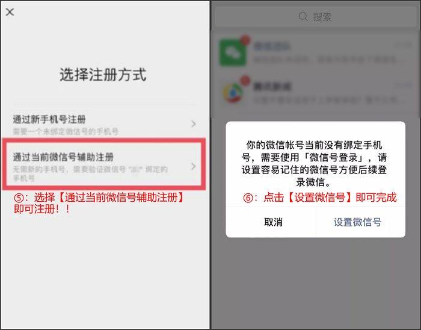Image resolution: width=421 pixels, height=330 pixels.
Task: Click the magnifier icon in search bar
Action: pyautogui.click(x=303, y=16)
